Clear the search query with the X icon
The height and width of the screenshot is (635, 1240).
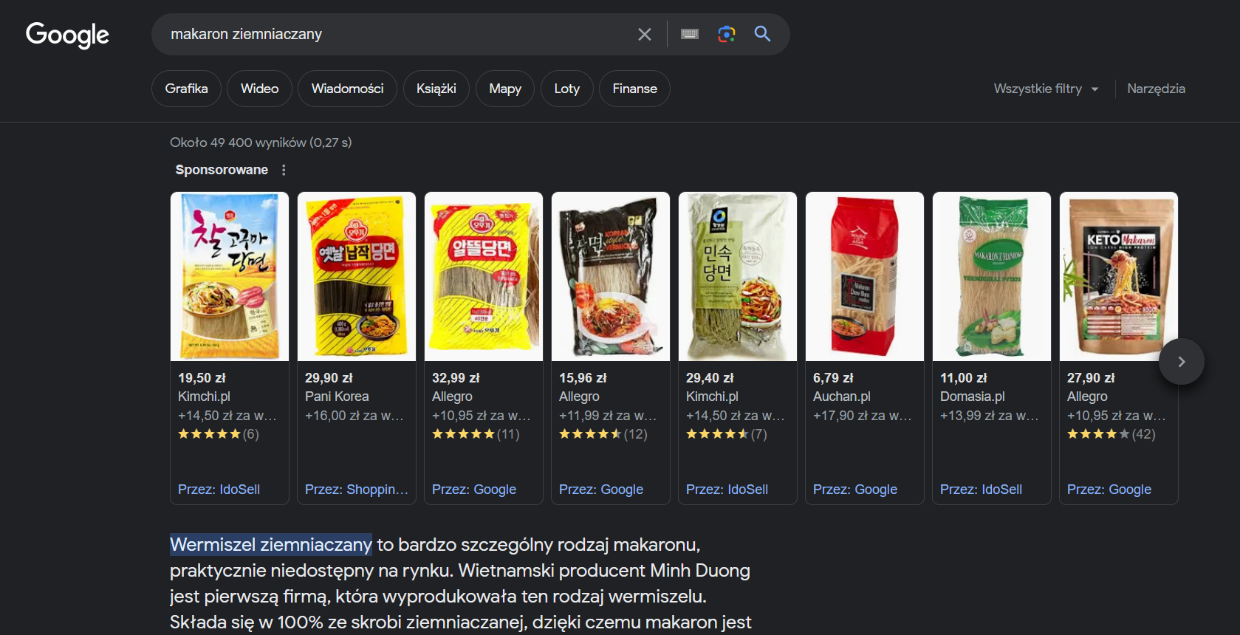click(x=643, y=34)
